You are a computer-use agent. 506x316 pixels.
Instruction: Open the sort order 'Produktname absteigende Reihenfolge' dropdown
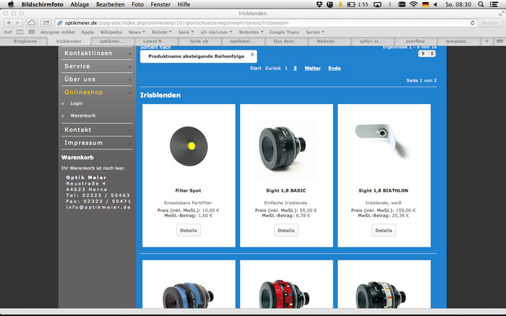(x=198, y=56)
